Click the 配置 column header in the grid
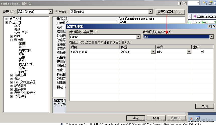Viewport: 216px width, 125px height. (138, 47)
